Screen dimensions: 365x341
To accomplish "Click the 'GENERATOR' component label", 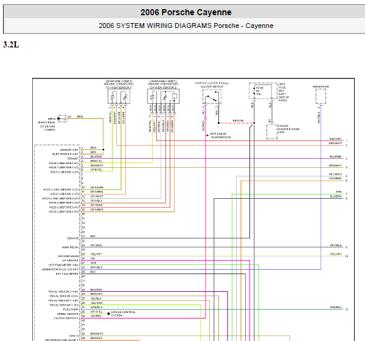I will point(321,86).
